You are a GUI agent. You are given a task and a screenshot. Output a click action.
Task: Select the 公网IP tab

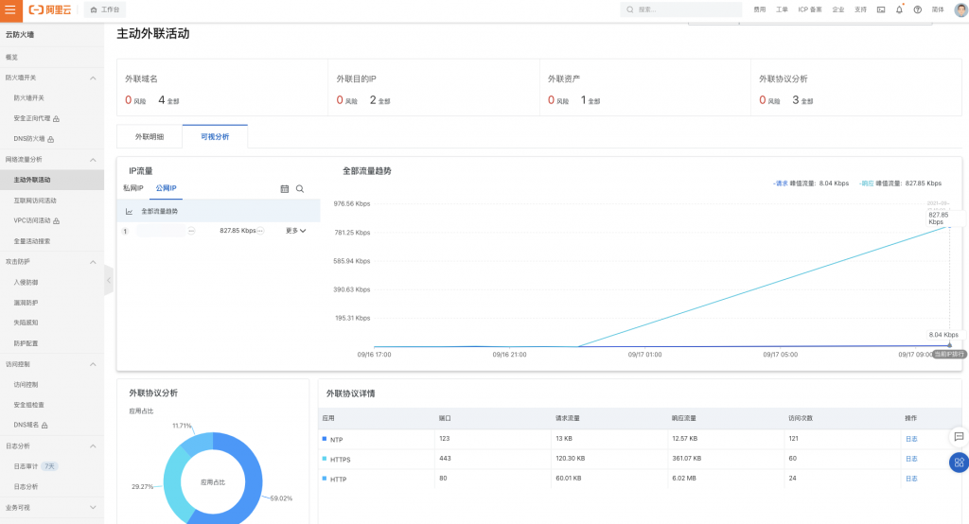coord(167,188)
